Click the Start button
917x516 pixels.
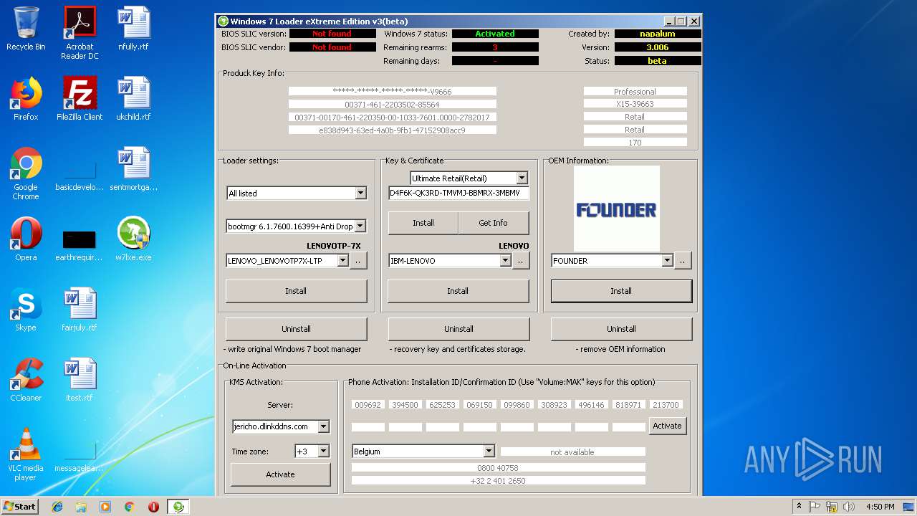point(20,506)
